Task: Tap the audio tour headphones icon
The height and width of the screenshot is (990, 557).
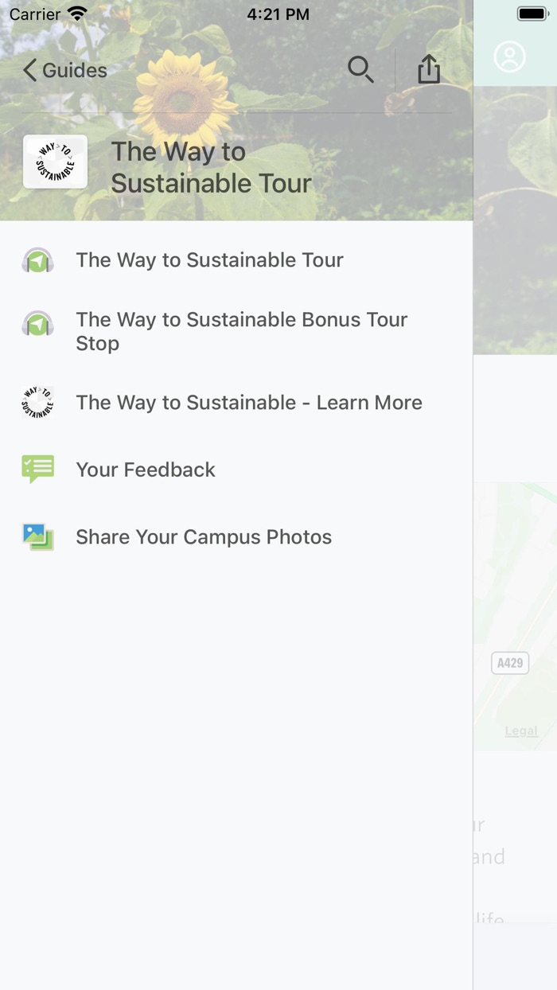Action: point(37,259)
